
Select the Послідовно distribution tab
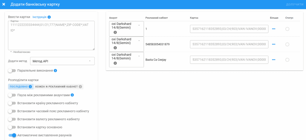click(x=21, y=86)
